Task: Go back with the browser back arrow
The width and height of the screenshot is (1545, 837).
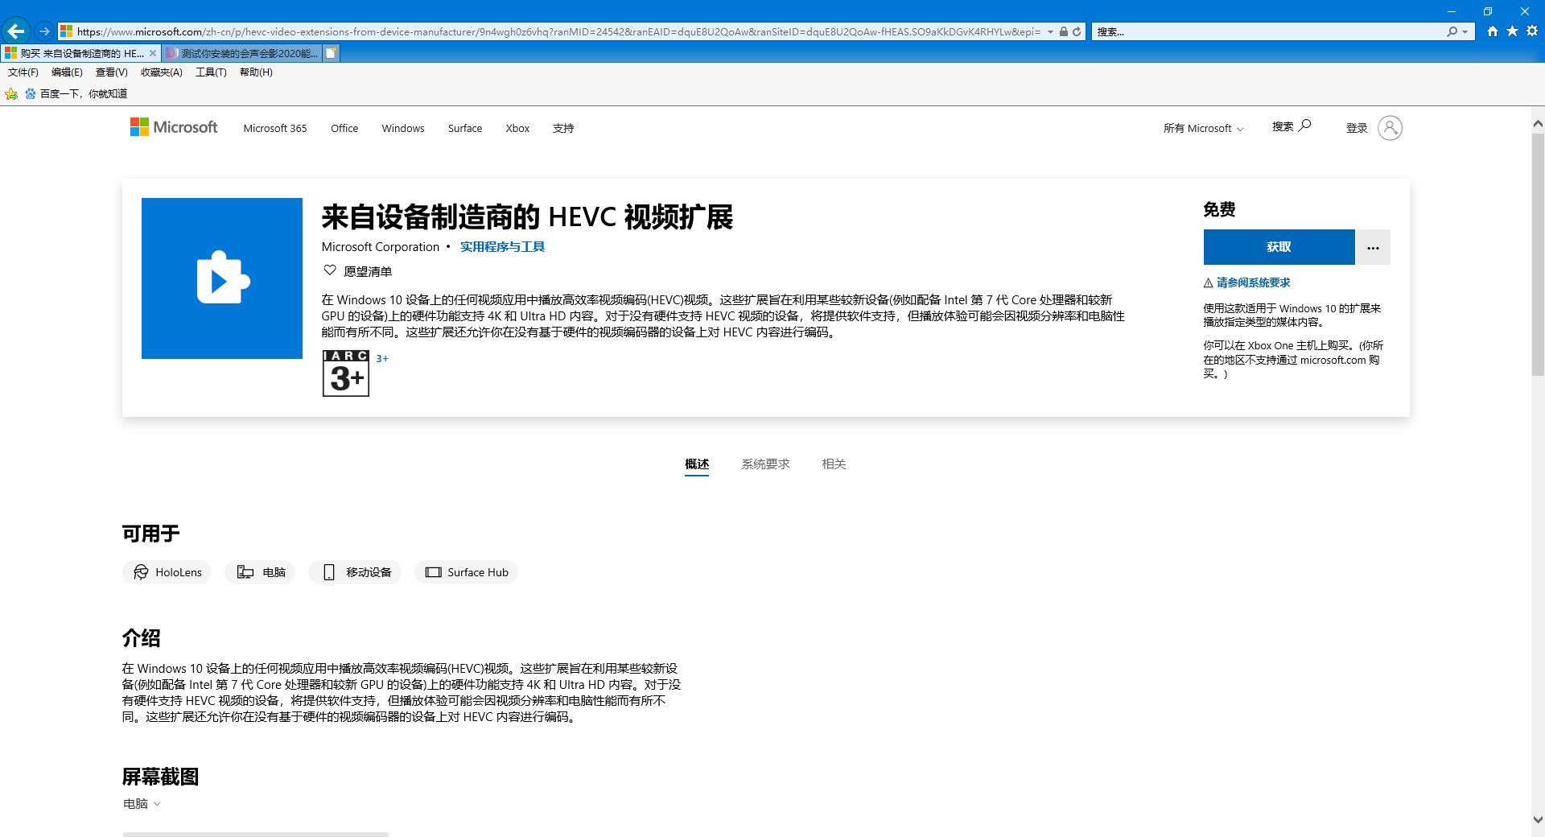Action: tap(16, 31)
